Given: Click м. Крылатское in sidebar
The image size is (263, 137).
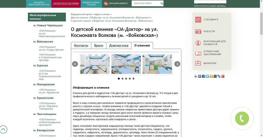Looking at the screenshot, I should tap(43, 98).
